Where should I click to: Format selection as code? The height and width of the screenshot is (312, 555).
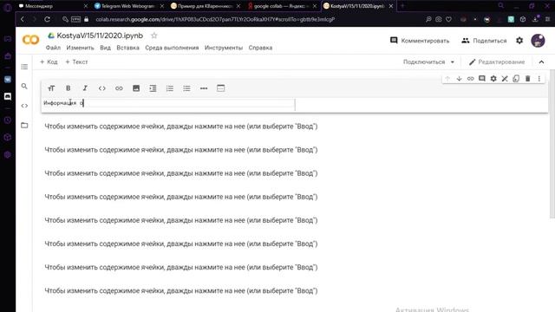tap(102, 88)
